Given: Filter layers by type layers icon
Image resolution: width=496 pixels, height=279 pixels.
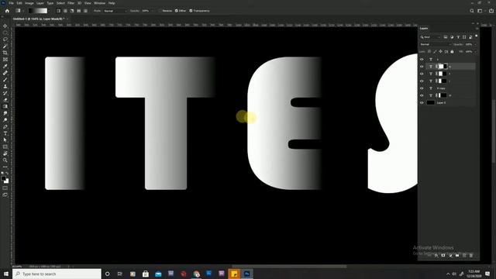Looking at the screenshot, I should pyautogui.click(x=458, y=37).
